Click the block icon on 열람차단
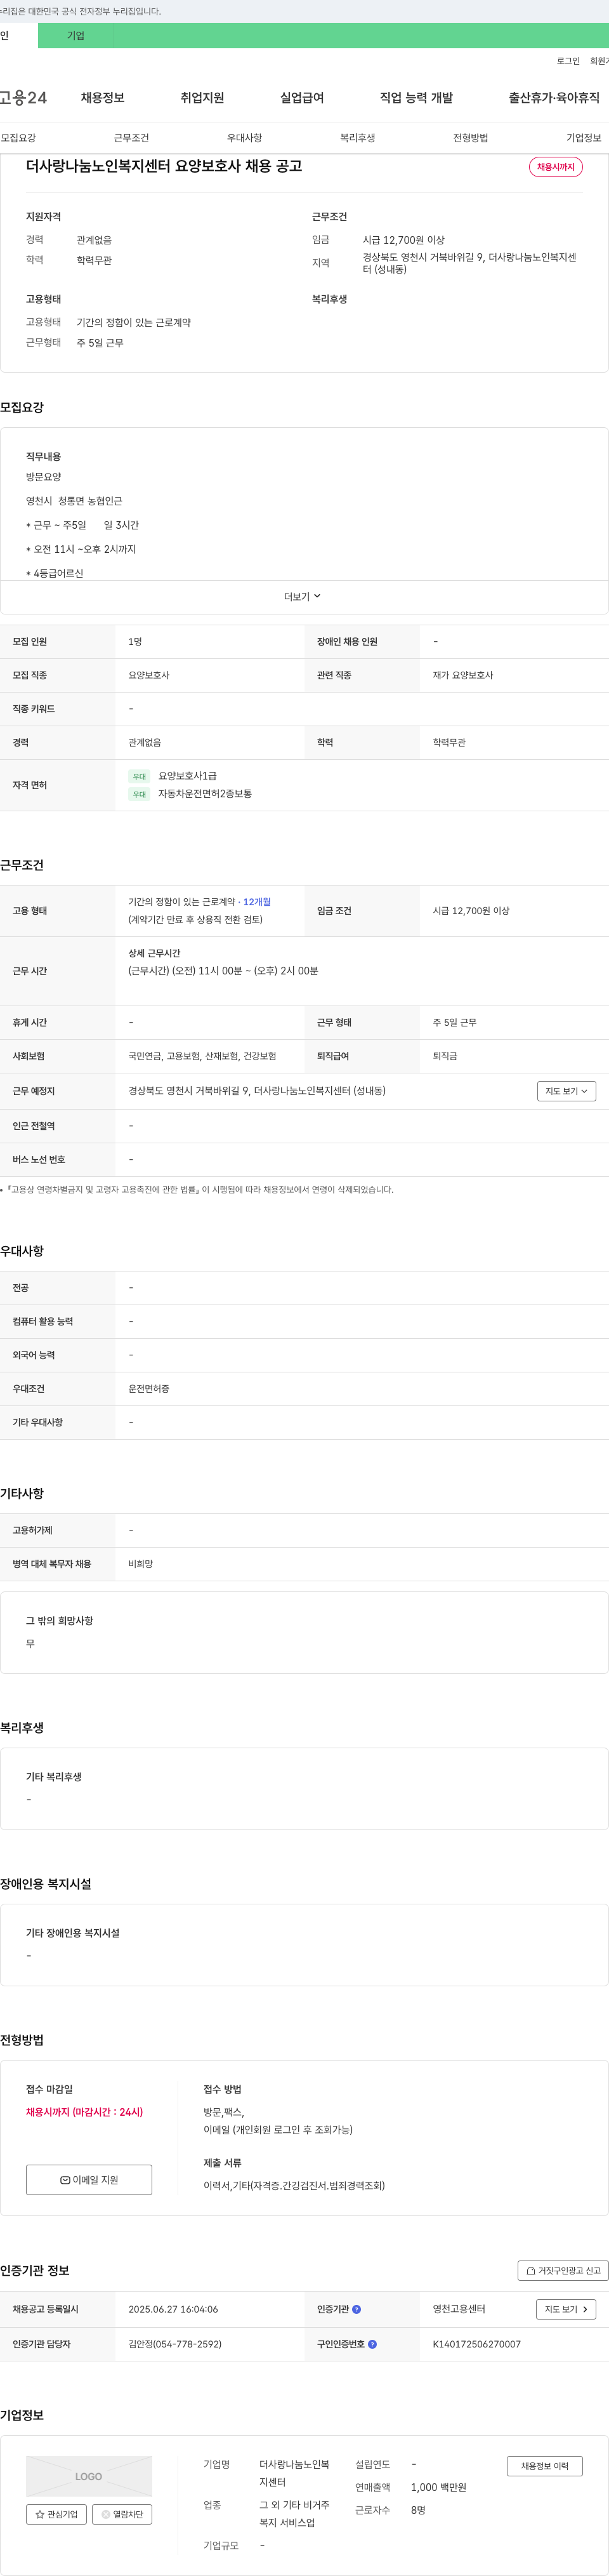Viewport: 609px width, 2576px height. pos(106,2514)
